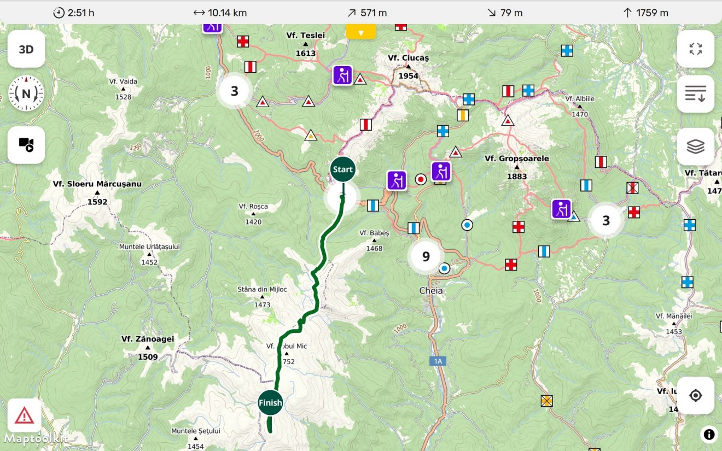The height and width of the screenshot is (451, 722).
Task: Select the crossed-out yellow marker near road 1A
Action: [546, 401]
